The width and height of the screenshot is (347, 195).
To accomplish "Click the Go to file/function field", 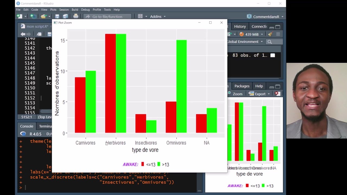I will pyautogui.click(x=107, y=17).
